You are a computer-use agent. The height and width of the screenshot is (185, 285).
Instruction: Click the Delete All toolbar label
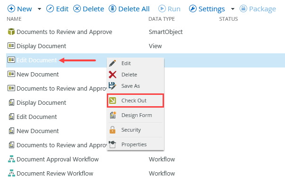coord(134,8)
